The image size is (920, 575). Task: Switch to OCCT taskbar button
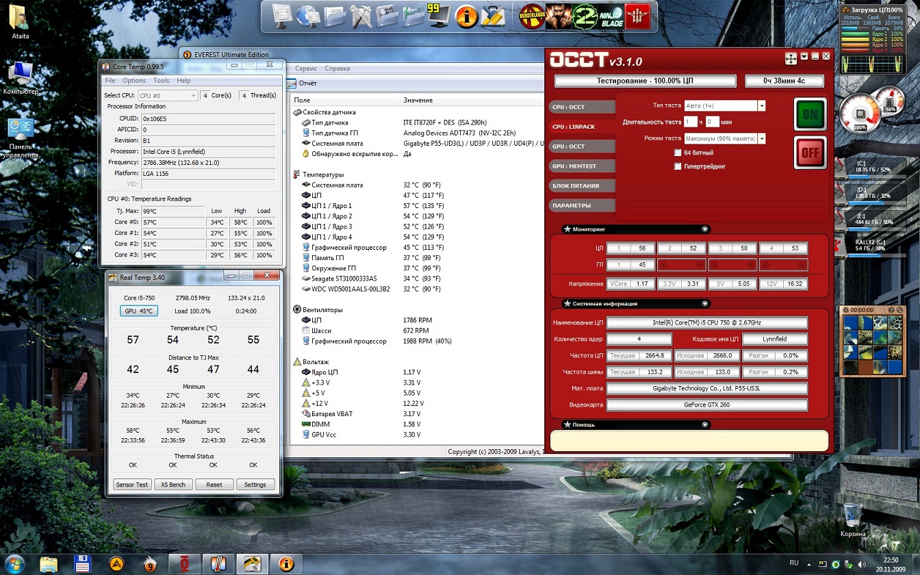pyautogui.click(x=184, y=564)
